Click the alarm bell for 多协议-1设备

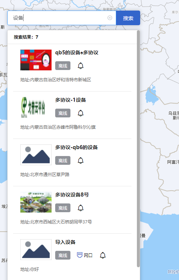(81, 113)
